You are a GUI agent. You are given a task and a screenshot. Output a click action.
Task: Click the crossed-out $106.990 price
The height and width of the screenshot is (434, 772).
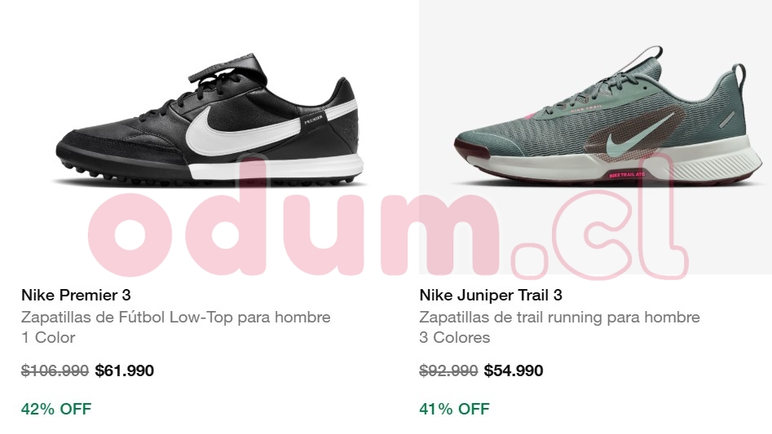tap(55, 370)
